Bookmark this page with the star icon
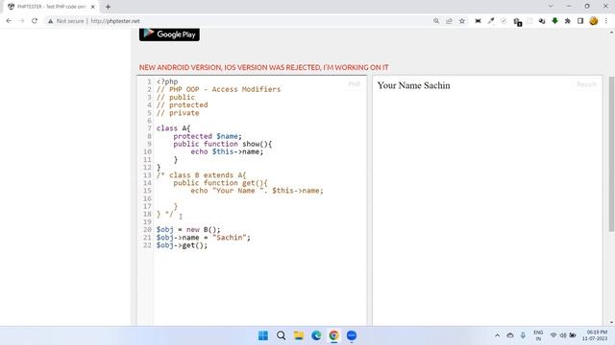 (462, 21)
